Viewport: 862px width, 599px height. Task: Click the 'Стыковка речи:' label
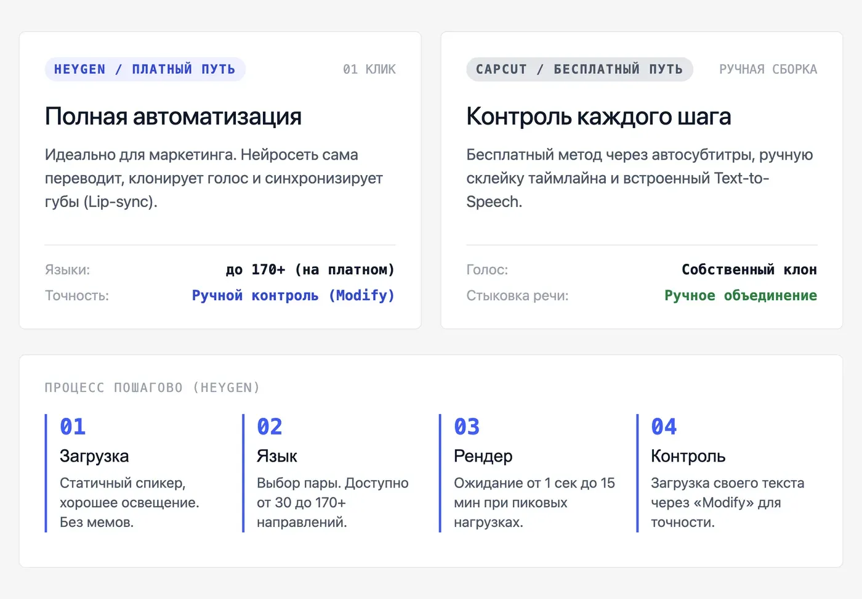click(x=517, y=296)
